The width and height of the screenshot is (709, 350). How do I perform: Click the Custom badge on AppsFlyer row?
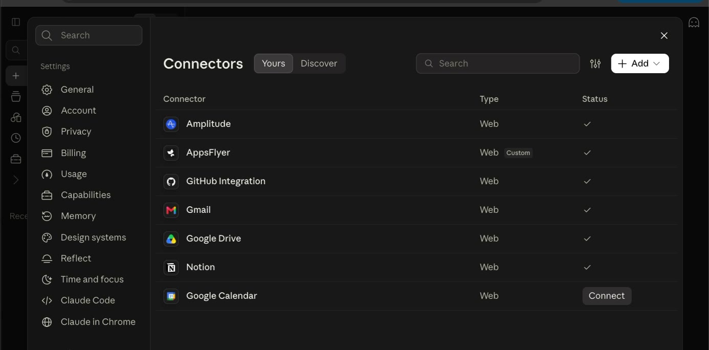coord(518,152)
